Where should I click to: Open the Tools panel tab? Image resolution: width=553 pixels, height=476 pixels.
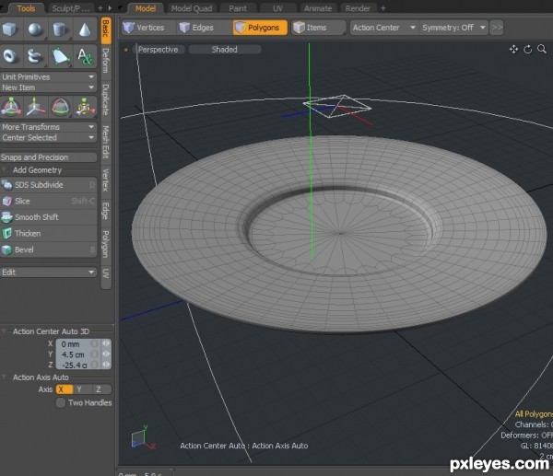[26, 8]
